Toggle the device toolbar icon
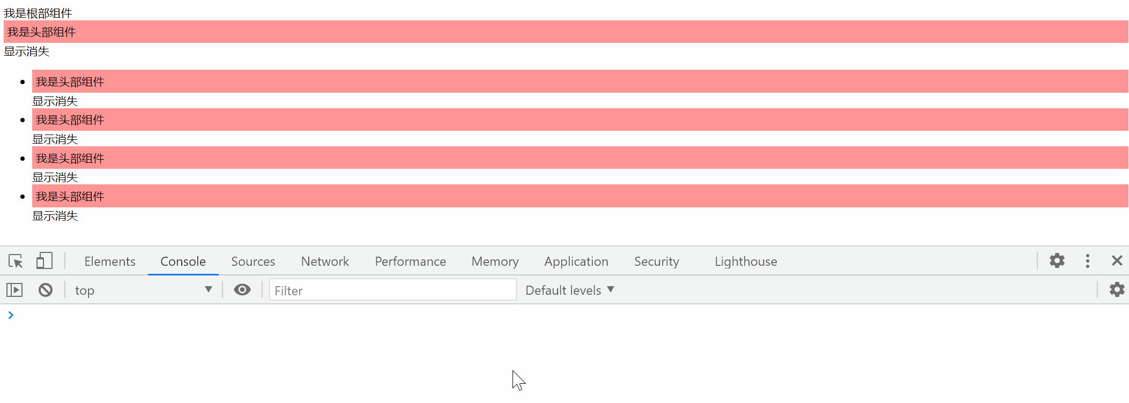Viewport: 1129px width, 403px height. [44, 261]
